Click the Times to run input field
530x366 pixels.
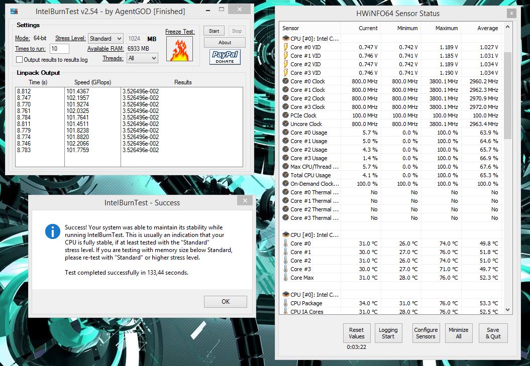tap(59, 49)
